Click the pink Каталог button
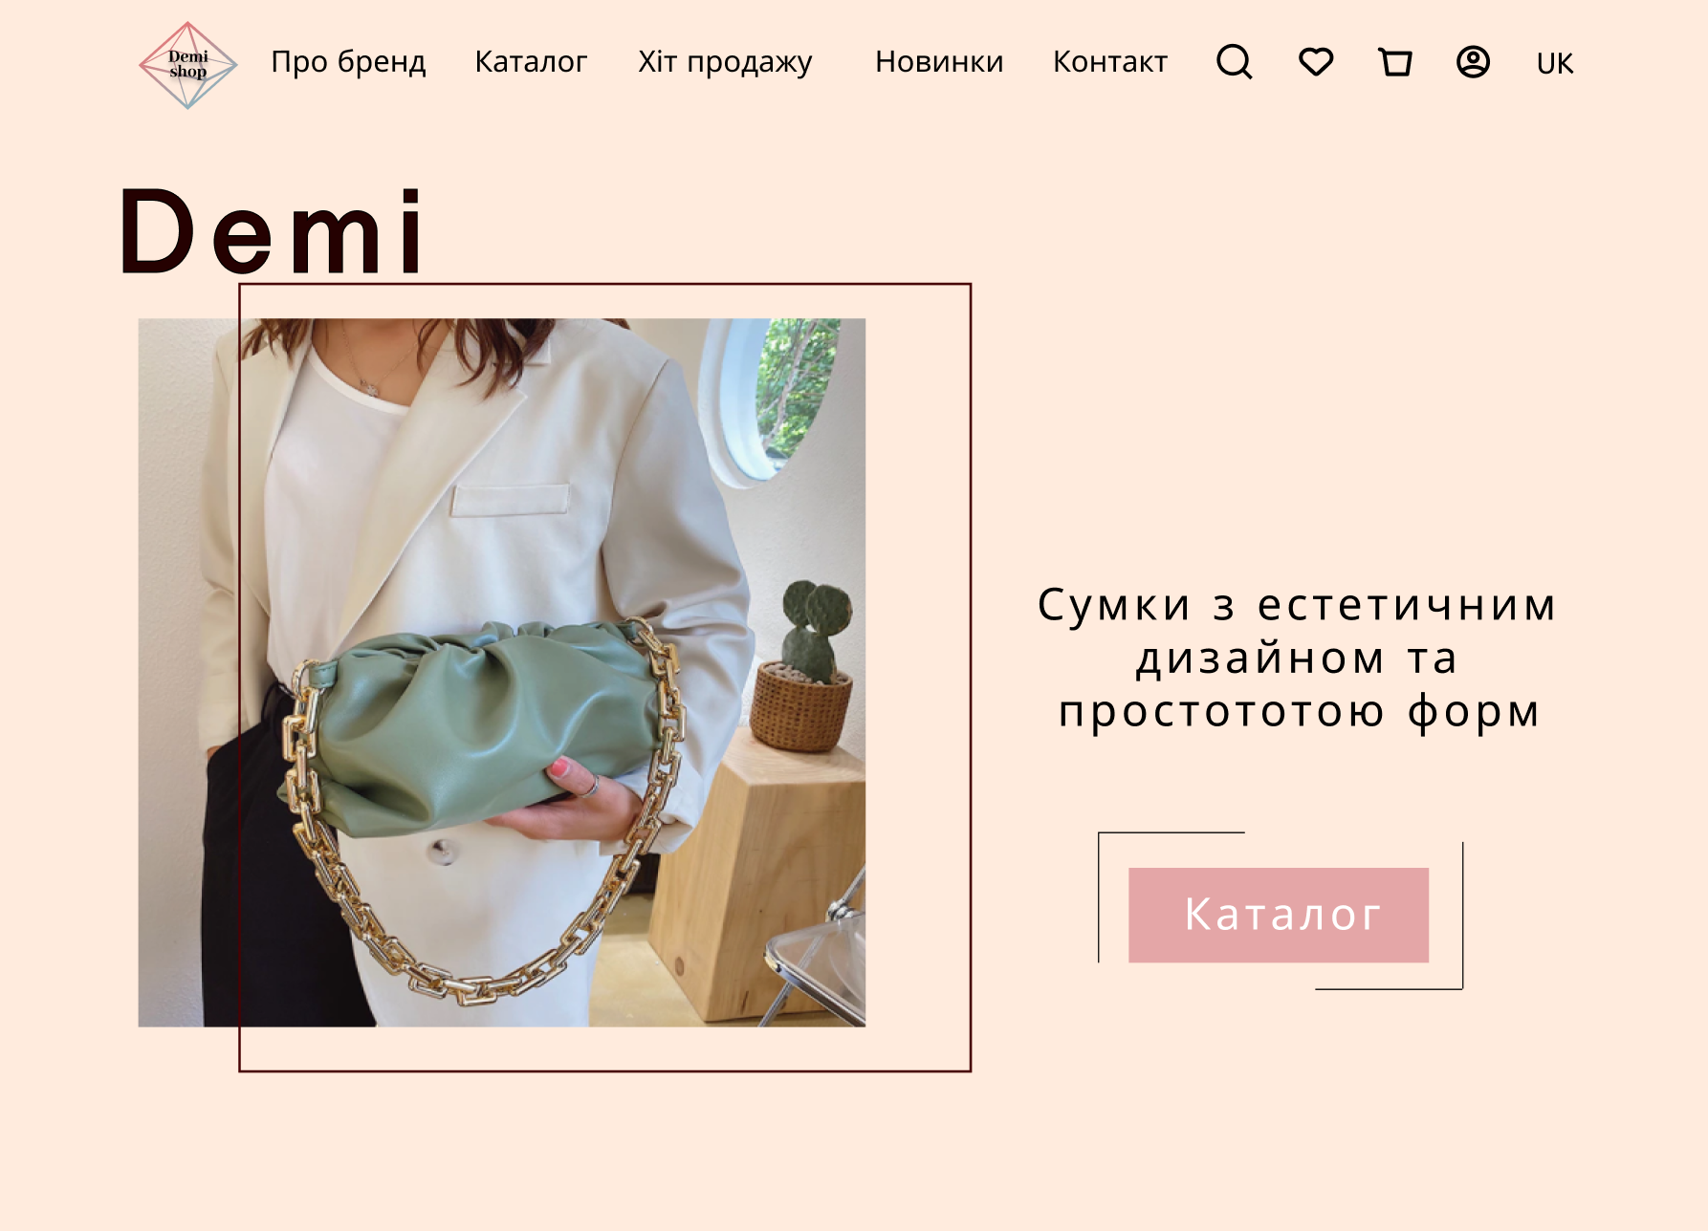Viewport: 1708px width, 1231px height. tap(1279, 915)
